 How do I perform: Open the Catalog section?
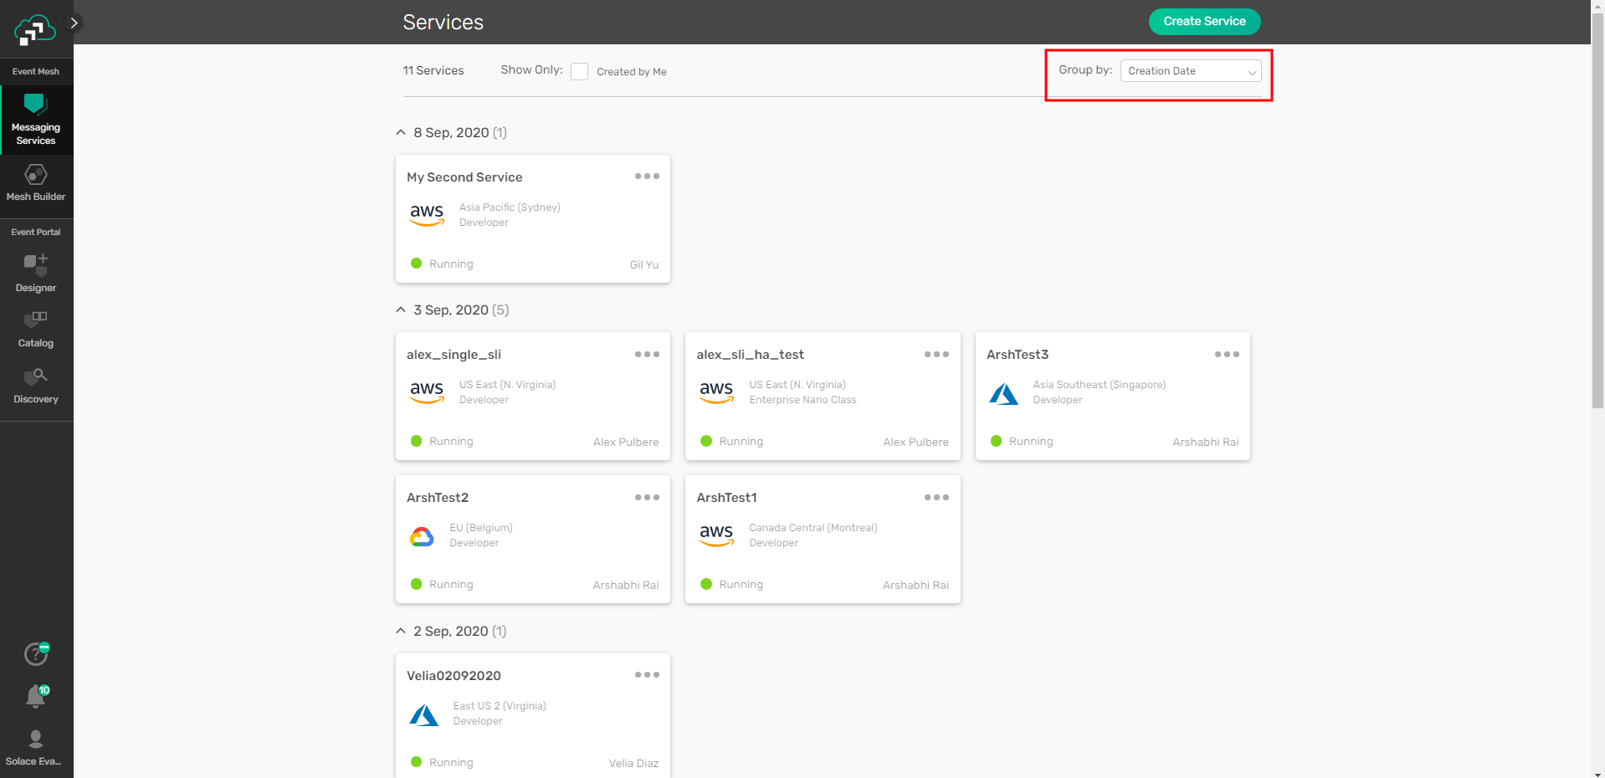[36, 329]
